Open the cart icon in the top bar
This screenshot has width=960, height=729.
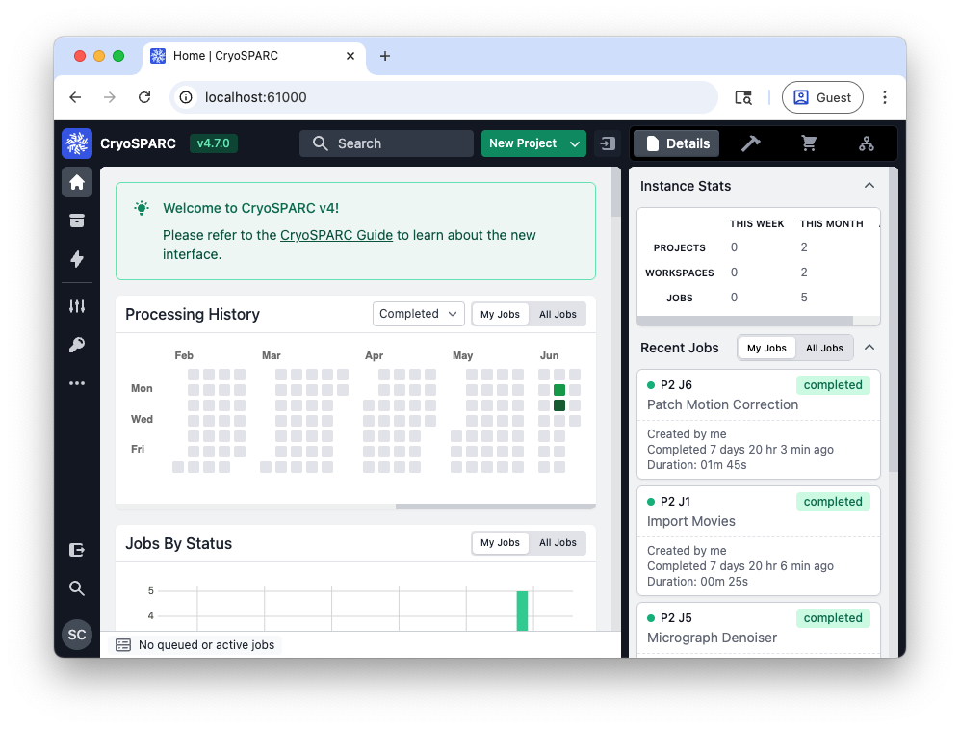click(x=809, y=143)
